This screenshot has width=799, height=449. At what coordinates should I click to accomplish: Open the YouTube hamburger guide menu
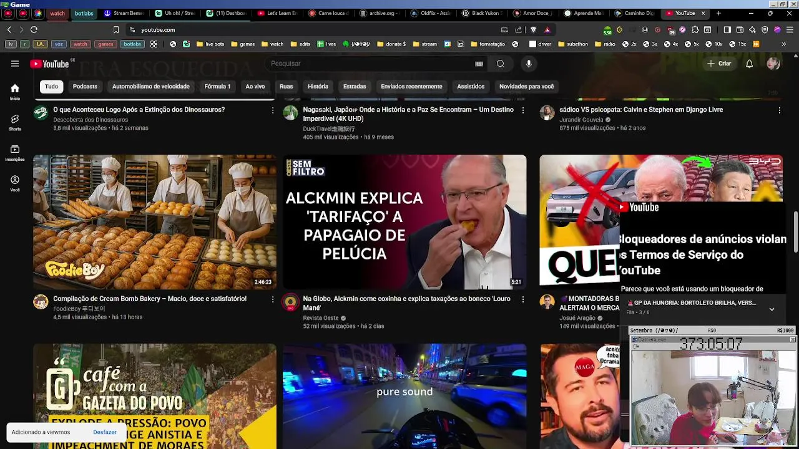(15, 64)
